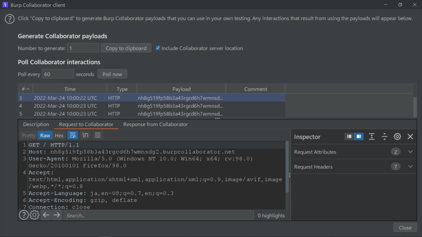Click Poll every seconds input field
This screenshot has width=422, height=237.
58,74
